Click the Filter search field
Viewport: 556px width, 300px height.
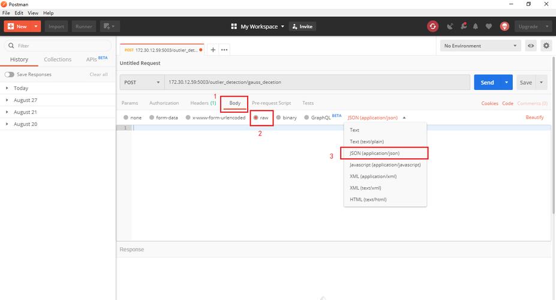(58, 46)
